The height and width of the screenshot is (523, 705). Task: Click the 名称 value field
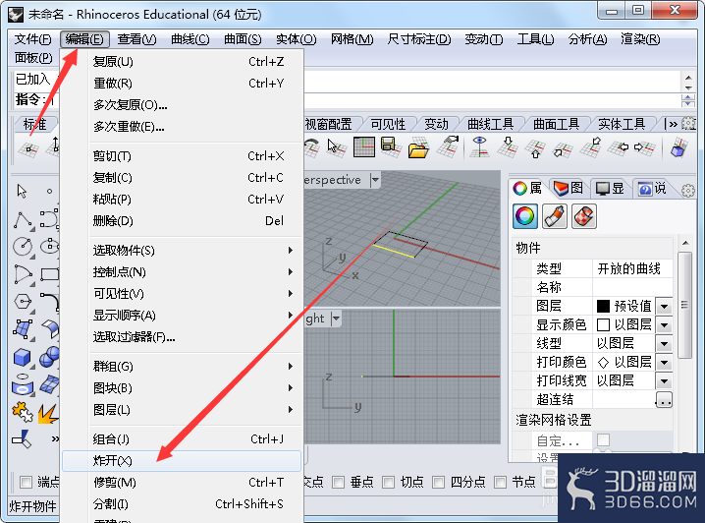(632, 287)
